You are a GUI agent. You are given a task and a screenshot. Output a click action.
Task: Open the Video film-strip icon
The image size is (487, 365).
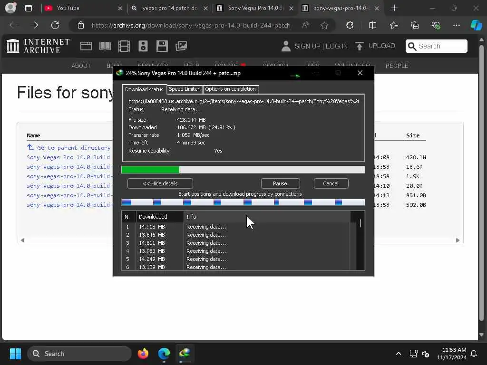124,46
